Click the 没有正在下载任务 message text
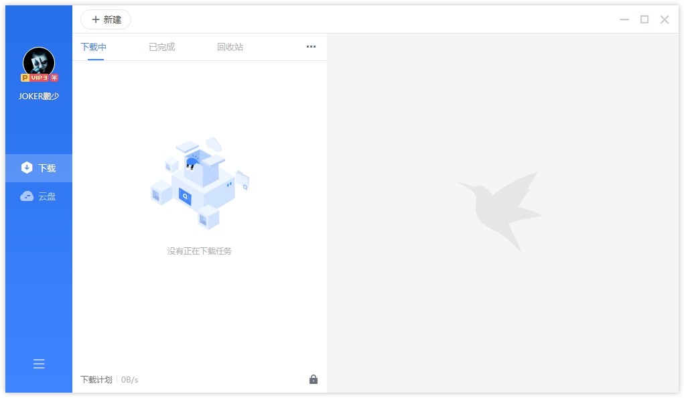The width and height of the screenshot is (684, 398). (200, 251)
